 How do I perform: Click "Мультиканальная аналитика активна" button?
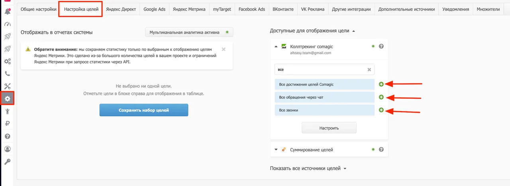pyautogui.click(x=189, y=32)
